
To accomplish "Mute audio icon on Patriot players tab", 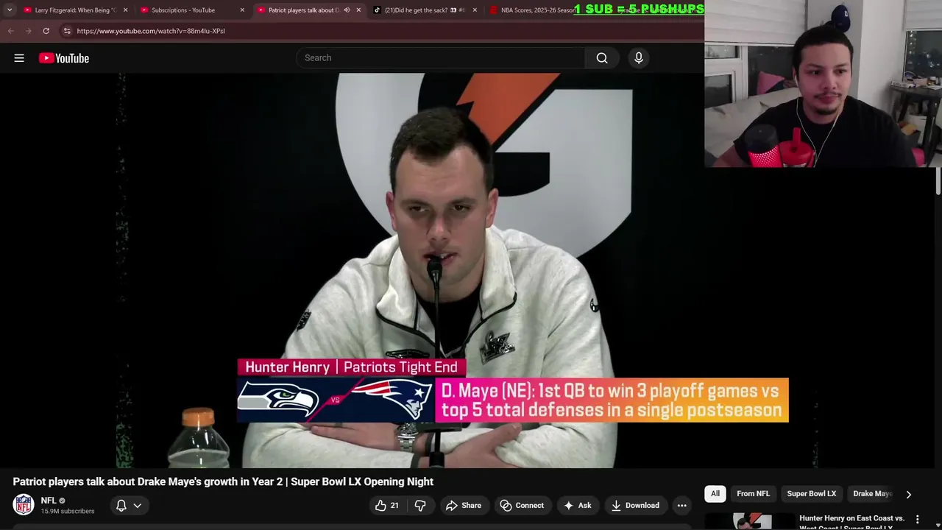I will pyautogui.click(x=347, y=10).
